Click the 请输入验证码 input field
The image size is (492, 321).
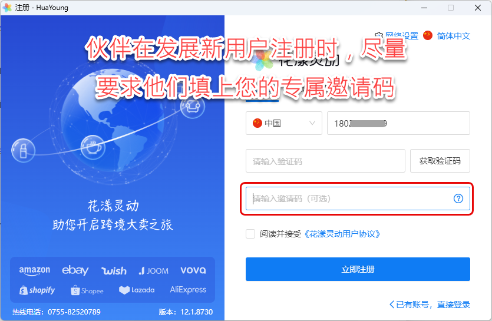point(325,161)
